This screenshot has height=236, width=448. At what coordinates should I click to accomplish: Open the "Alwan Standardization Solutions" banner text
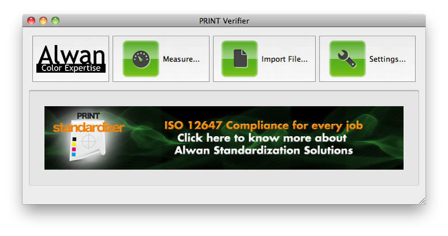coord(263,151)
